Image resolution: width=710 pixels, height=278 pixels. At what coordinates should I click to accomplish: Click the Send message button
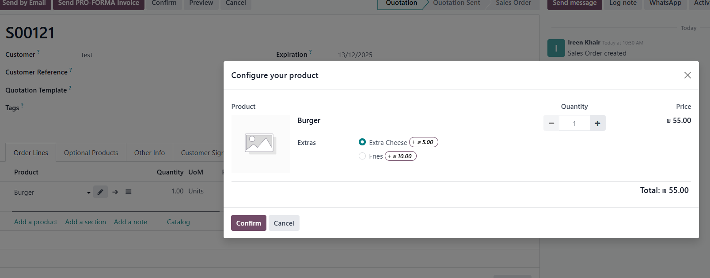[574, 4]
